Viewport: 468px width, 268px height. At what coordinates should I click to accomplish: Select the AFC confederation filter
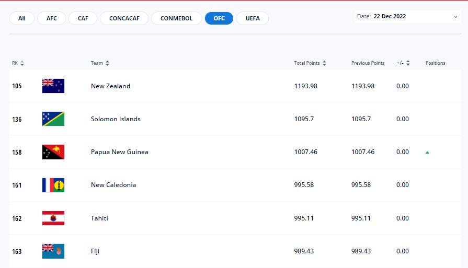52,18
